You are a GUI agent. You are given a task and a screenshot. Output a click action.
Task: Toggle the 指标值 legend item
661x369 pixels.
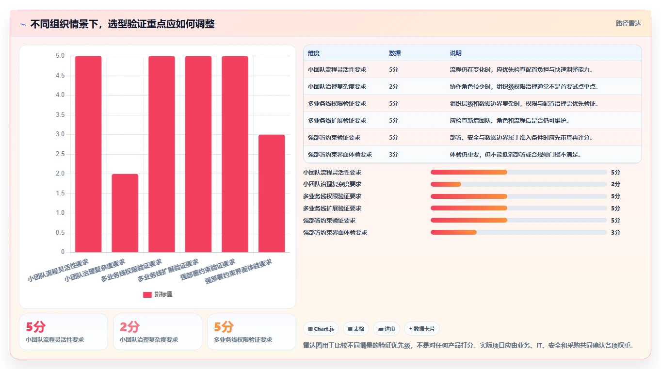click(158, 294)
